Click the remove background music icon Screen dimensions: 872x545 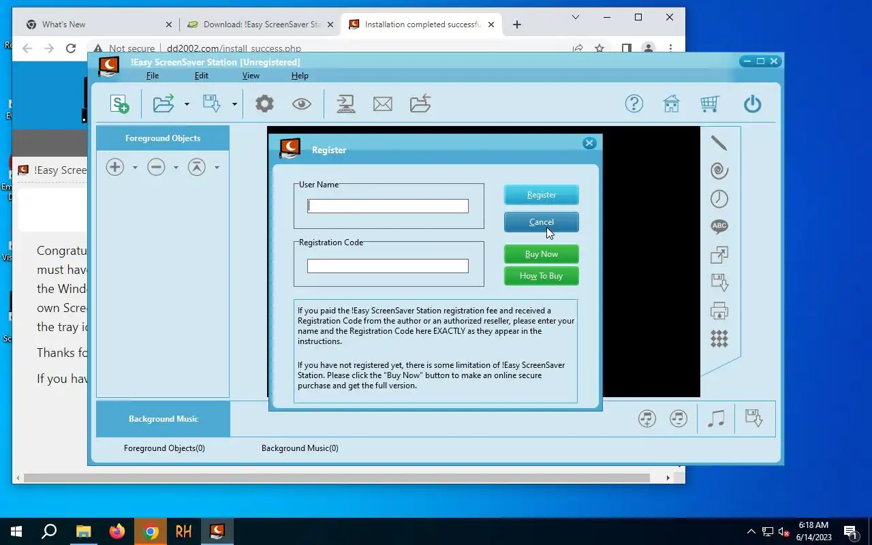679,418
